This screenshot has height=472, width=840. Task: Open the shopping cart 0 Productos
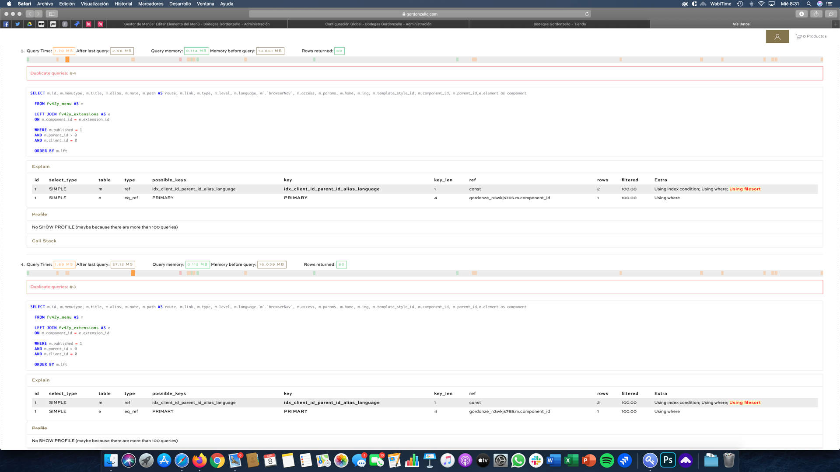click(811, 36)
